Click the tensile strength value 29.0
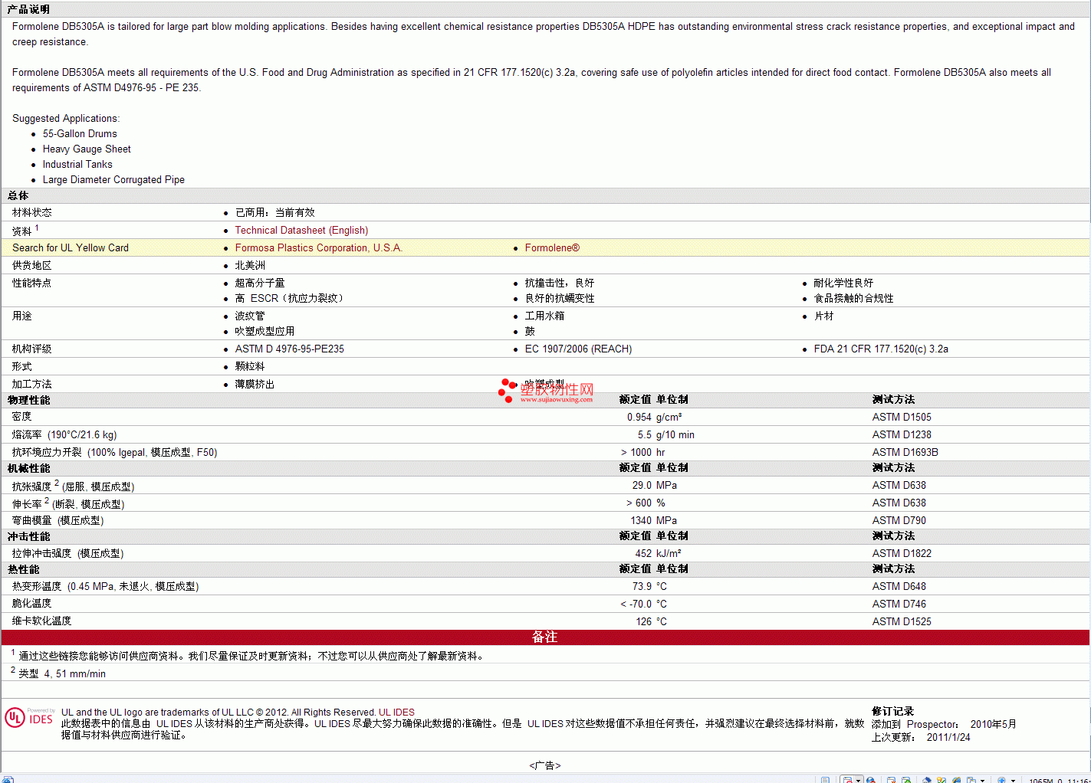The width and height of the screenshot is (1091, 783). point(642,486)
